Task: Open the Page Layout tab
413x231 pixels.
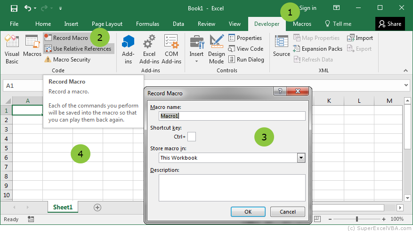Action: point(107,24)
